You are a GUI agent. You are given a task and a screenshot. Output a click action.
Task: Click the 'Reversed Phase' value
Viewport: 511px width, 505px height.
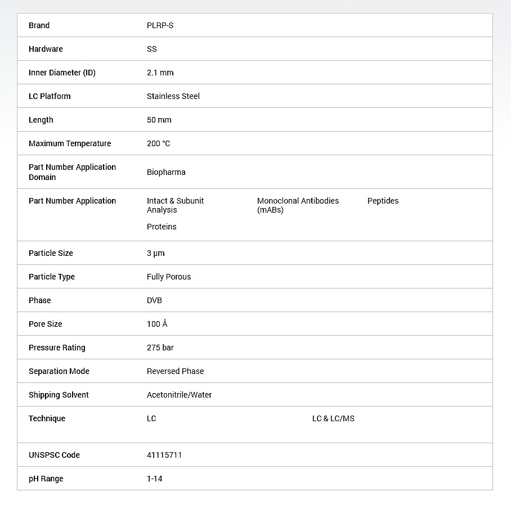[176, 371]
